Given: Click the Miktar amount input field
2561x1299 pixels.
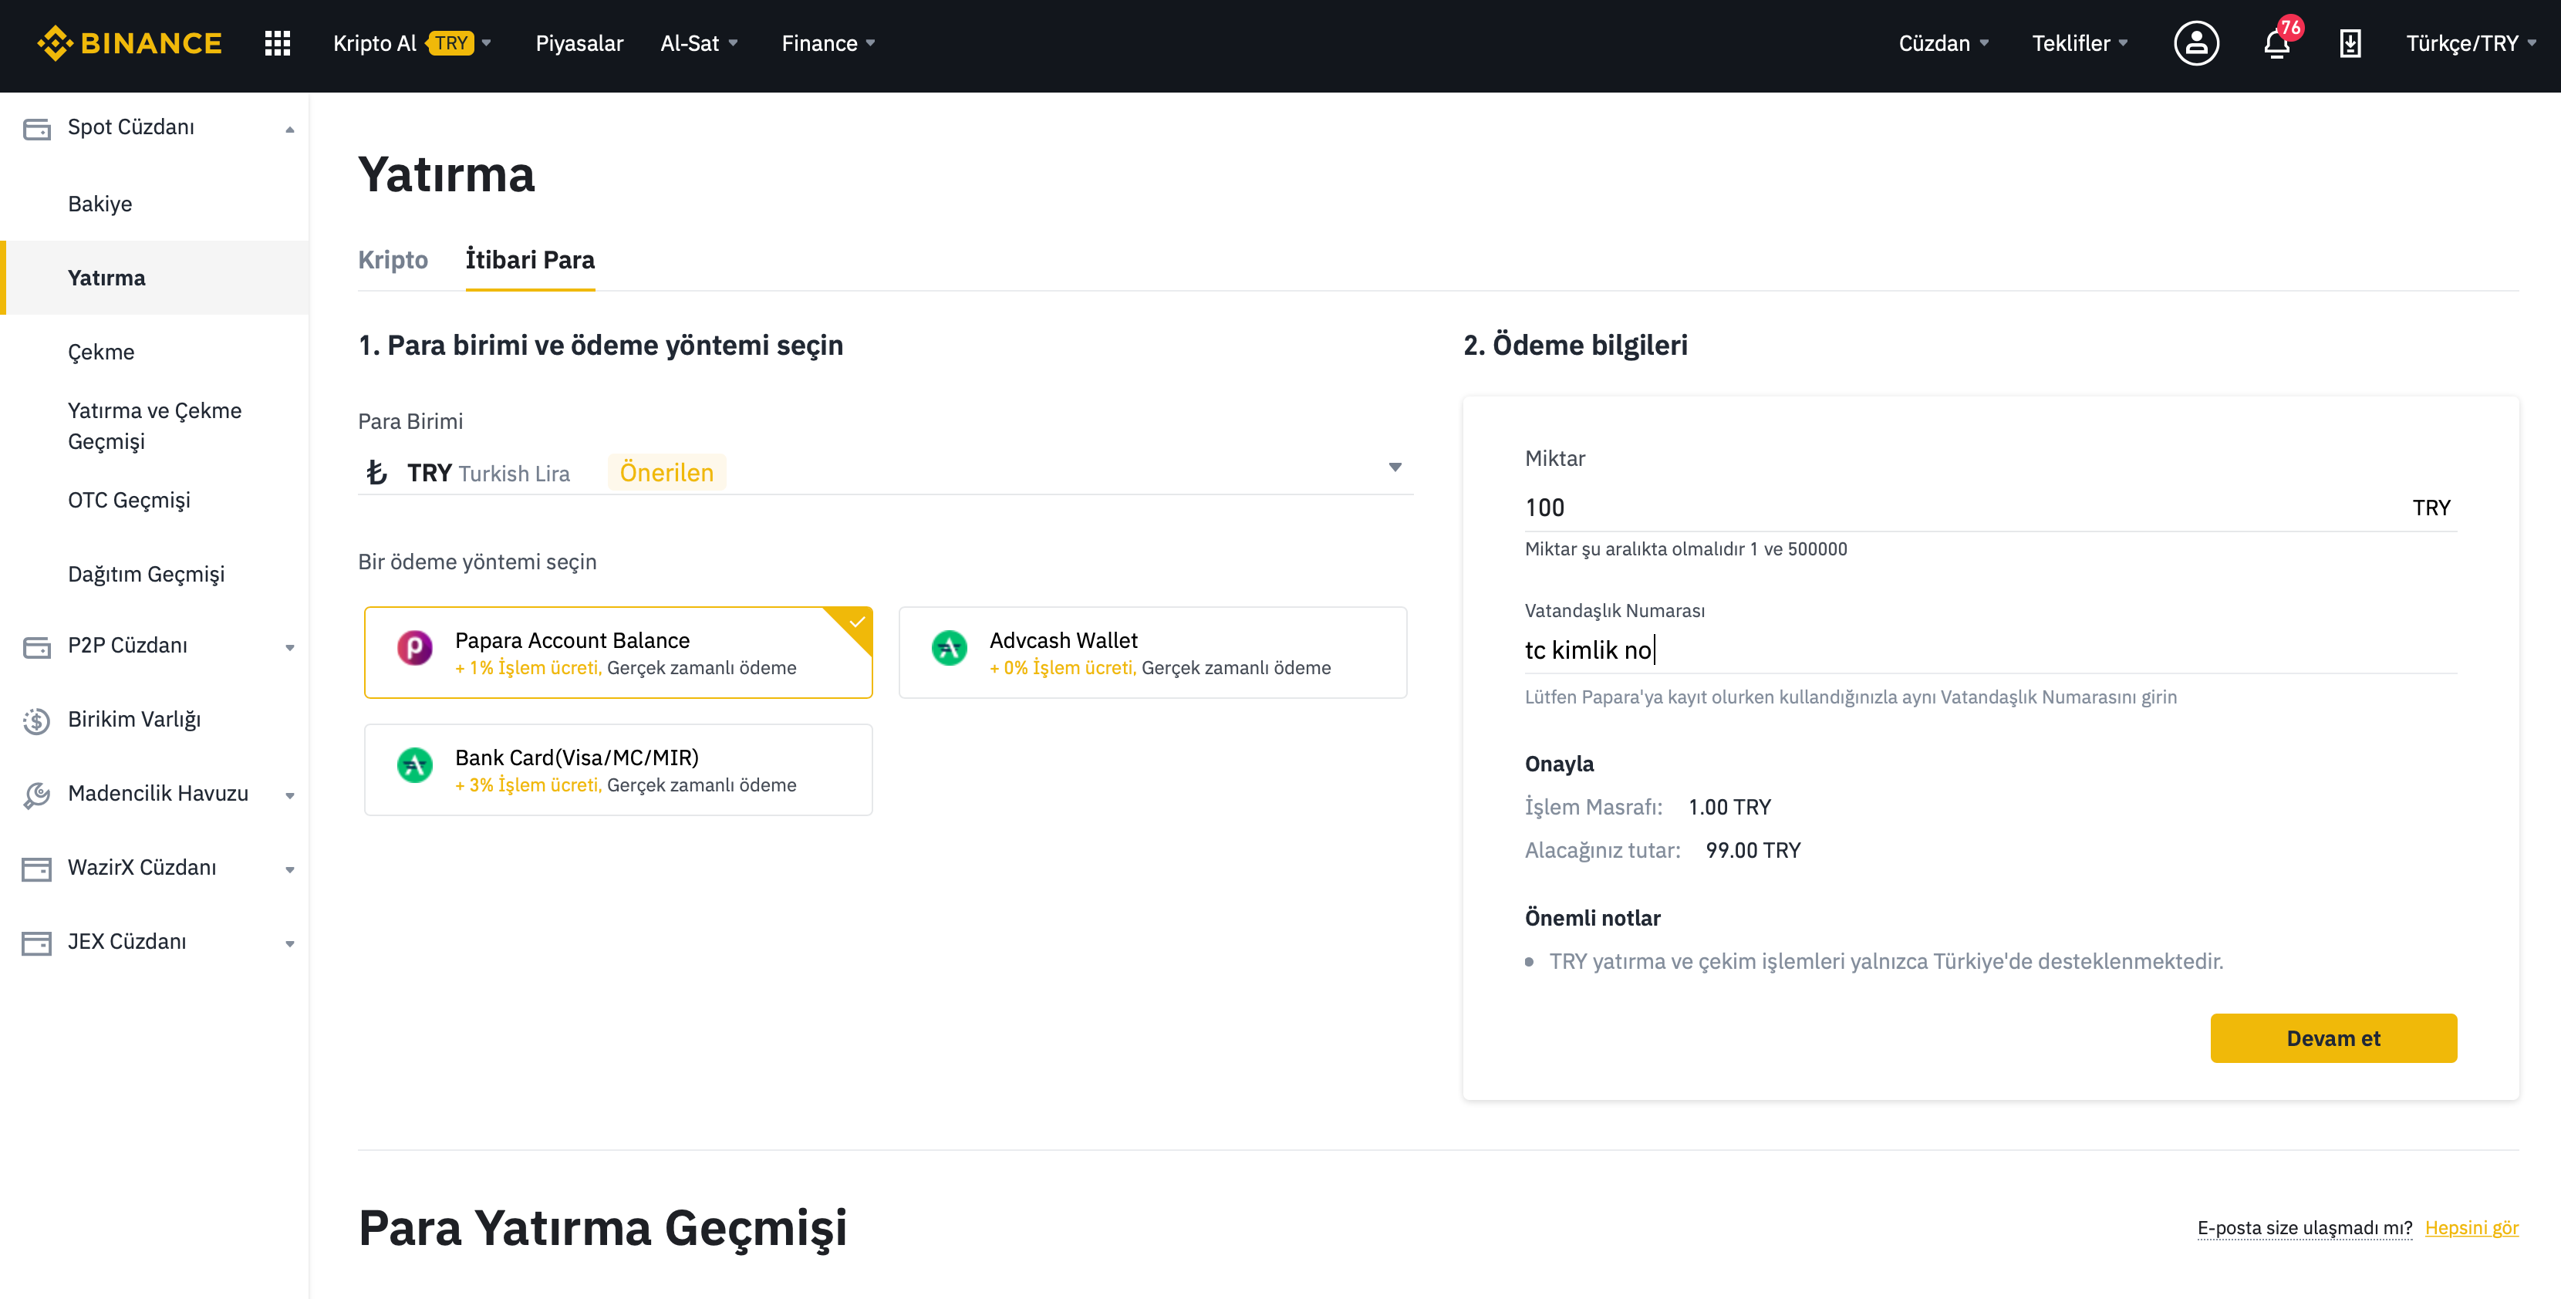Looking at the screenshot, I should [x=1990, y=508].
